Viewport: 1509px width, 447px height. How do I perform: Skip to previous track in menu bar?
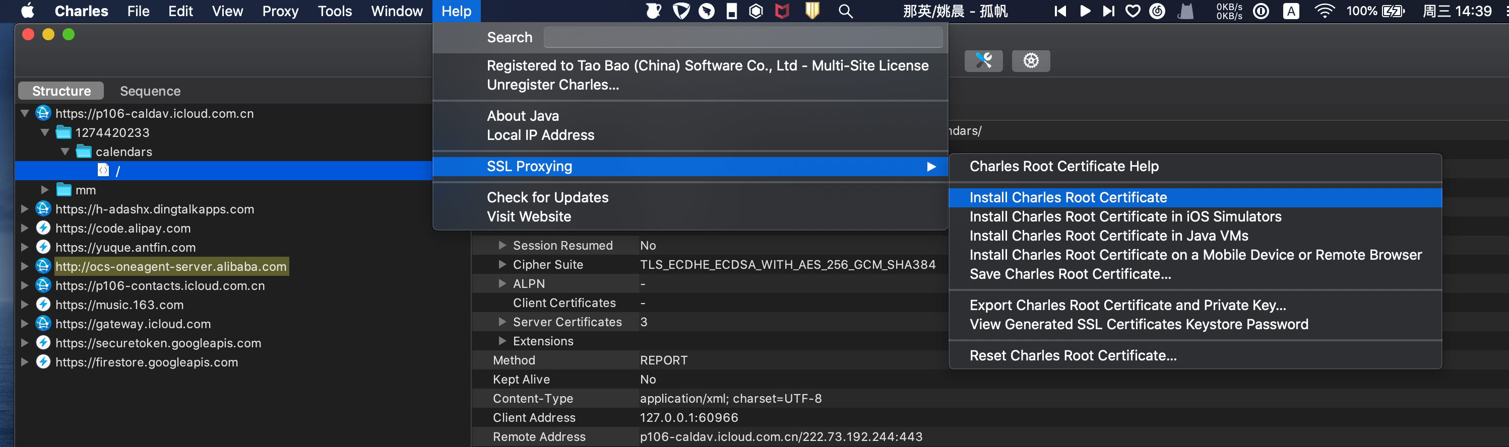point(1060,11)
